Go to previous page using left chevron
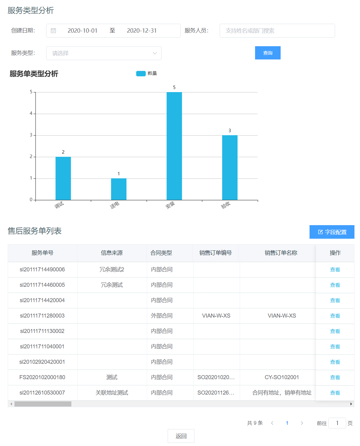The image size is (360, 446). tap(272, 423)
